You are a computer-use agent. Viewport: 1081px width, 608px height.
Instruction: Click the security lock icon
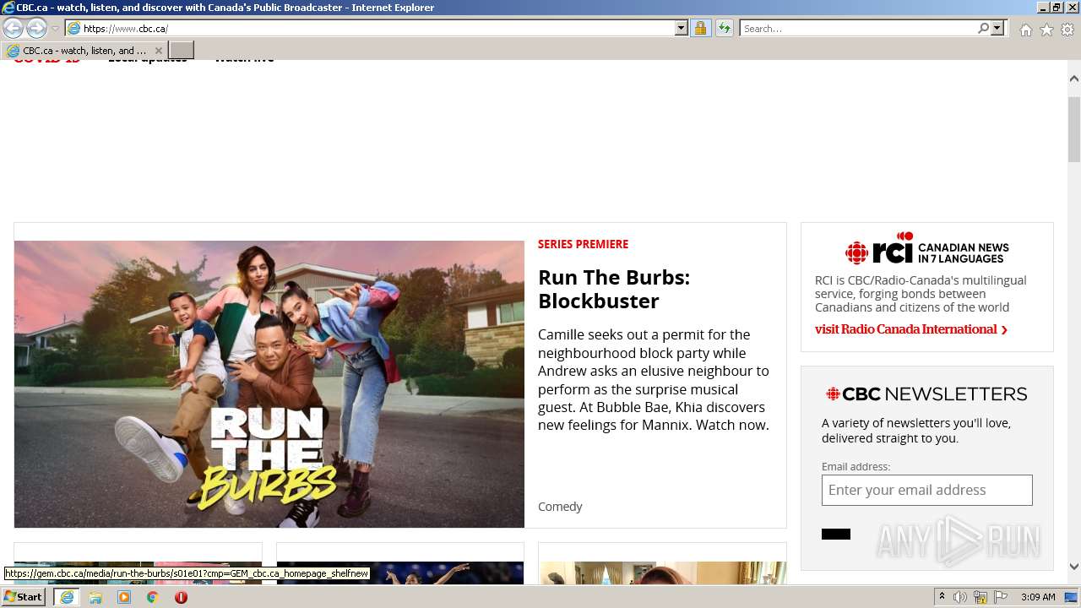tap(700, 28)
